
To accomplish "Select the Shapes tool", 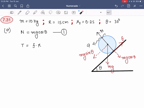I will point(43,13).
